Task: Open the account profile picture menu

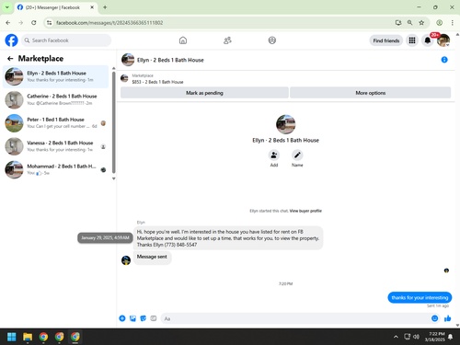Action: (x=443, y=40)
